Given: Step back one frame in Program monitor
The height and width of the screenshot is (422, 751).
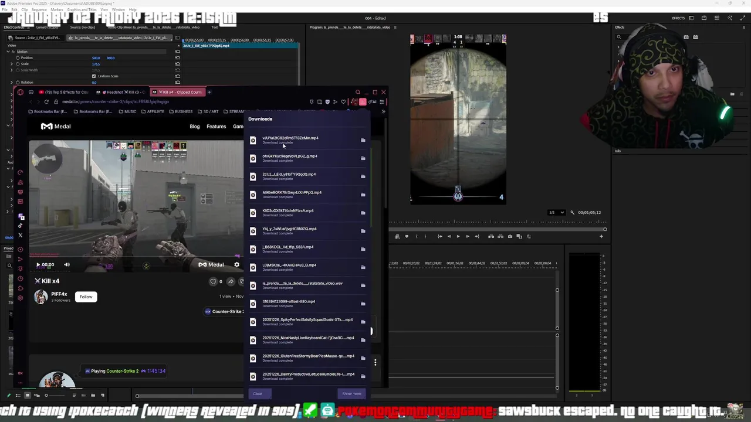Looking at the screenshot, I should pyautogui.click(x=449, y=236).
